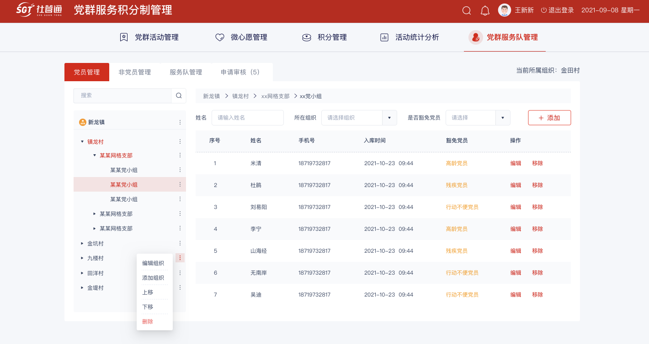Switch to 党员管理 tab
Viewport: 649px width, 344px height.
pos(87,72)
